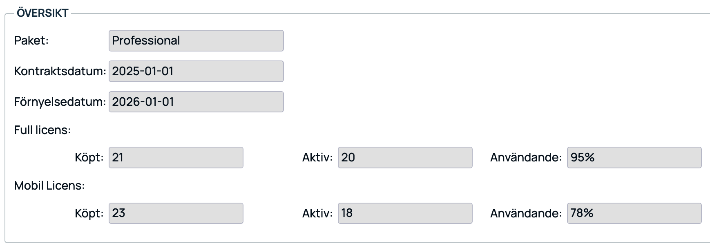Select the Aktiv field showing 20
The height and width of the screenshot is (246, 710).
pos(404,156)
